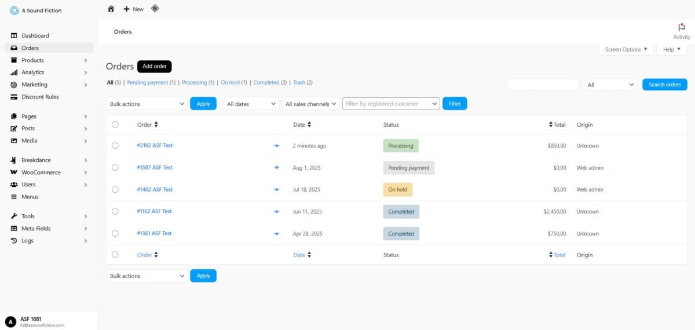Screen dimensions: 695x330
Task: Click the Processing status badge
Action: tap(400, 146)
